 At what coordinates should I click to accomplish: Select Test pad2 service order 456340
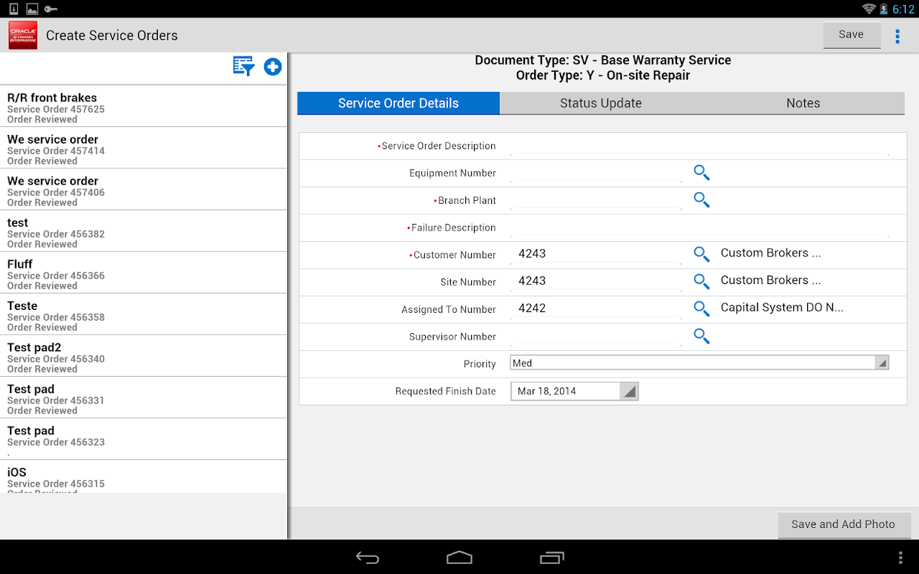click(x=144, y=356)
